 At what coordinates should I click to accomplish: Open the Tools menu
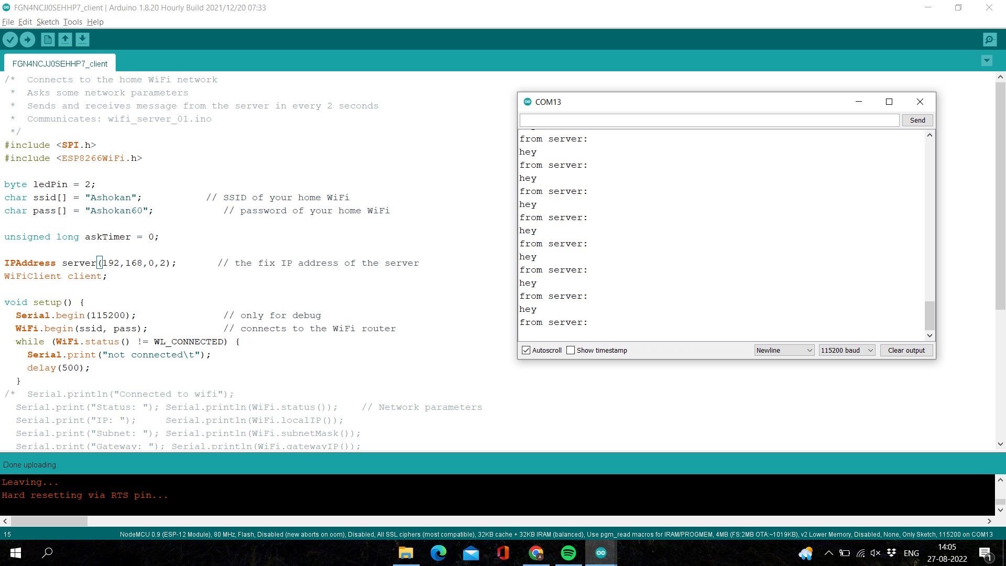pos(72,22)
